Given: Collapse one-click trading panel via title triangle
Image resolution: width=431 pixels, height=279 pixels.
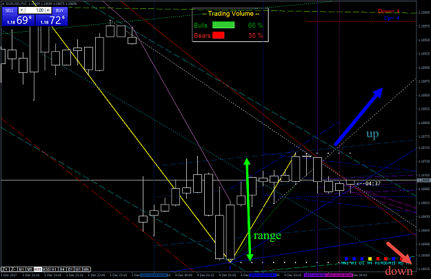Looking at the screenshot, I should pyautogui.click(x=3, y=3).
